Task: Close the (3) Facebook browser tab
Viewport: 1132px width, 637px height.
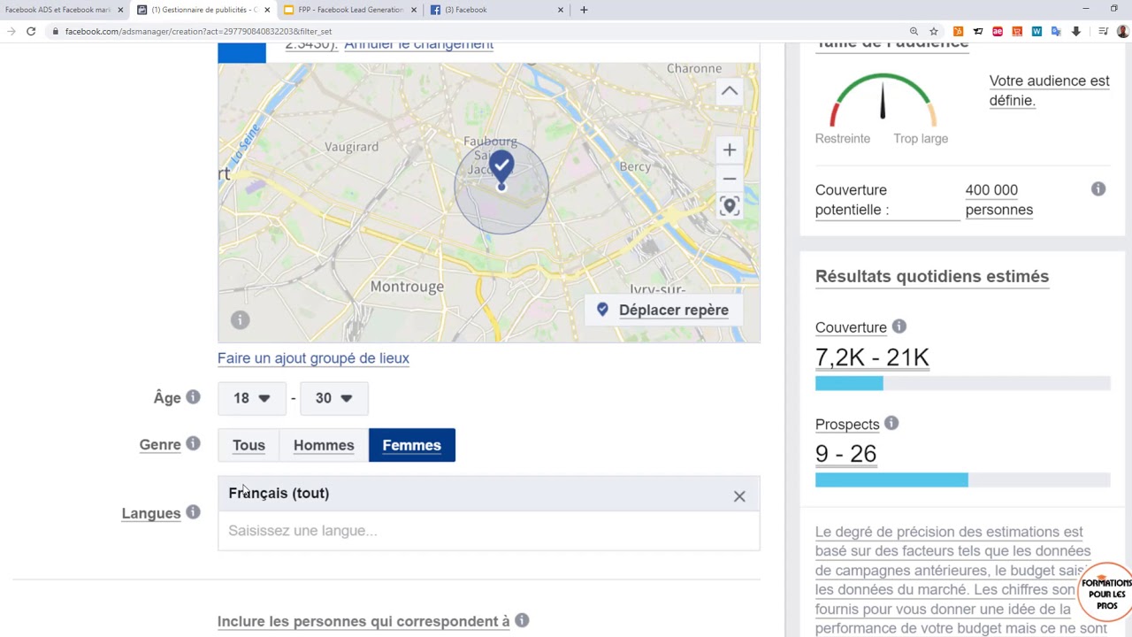Action: pyautogui.click(x=561, y=10)
